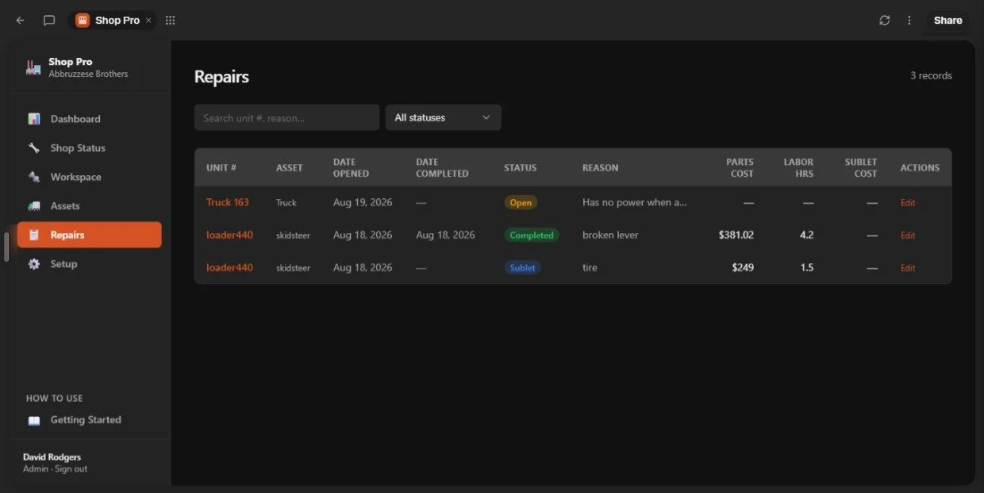Close the Shop Pro tab

(x=148, y=21)
